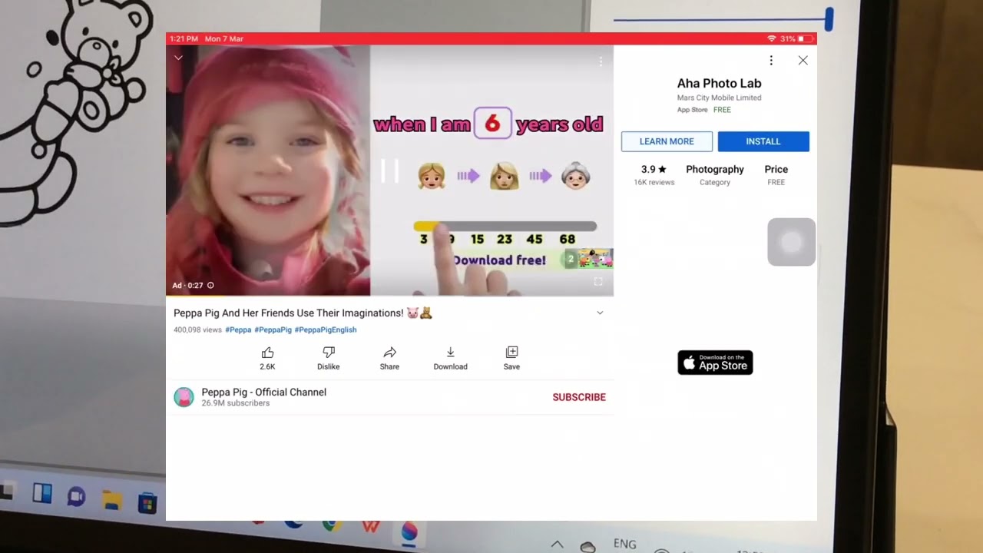983x553 pixels.
Task: Install the Aha Photo Lab app
Action: (x=763, y=141)
